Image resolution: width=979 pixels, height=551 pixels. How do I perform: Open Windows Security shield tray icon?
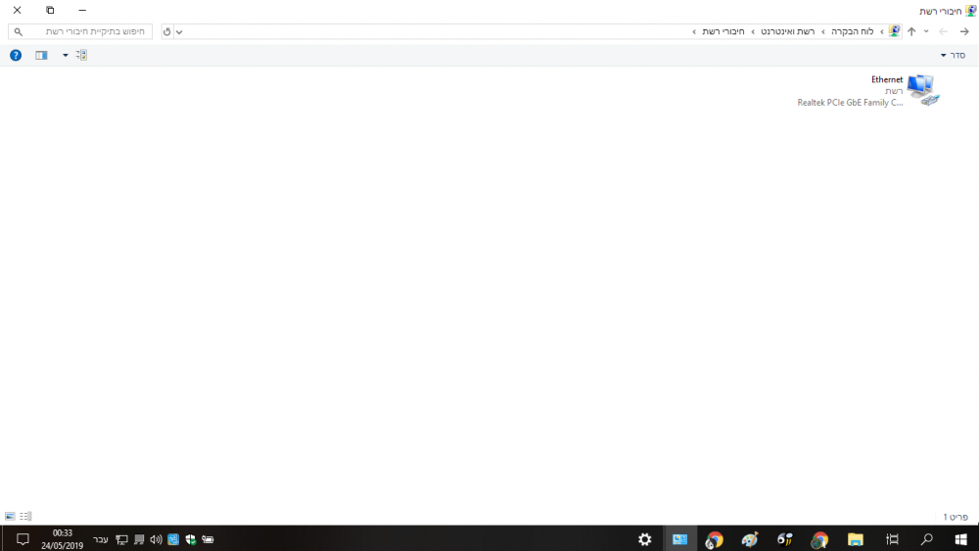[x=191, y=539]
